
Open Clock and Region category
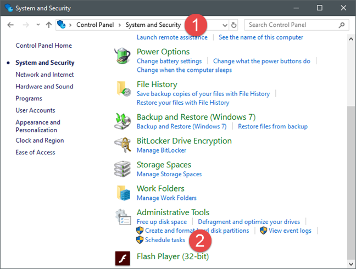(x=40, y=141)
